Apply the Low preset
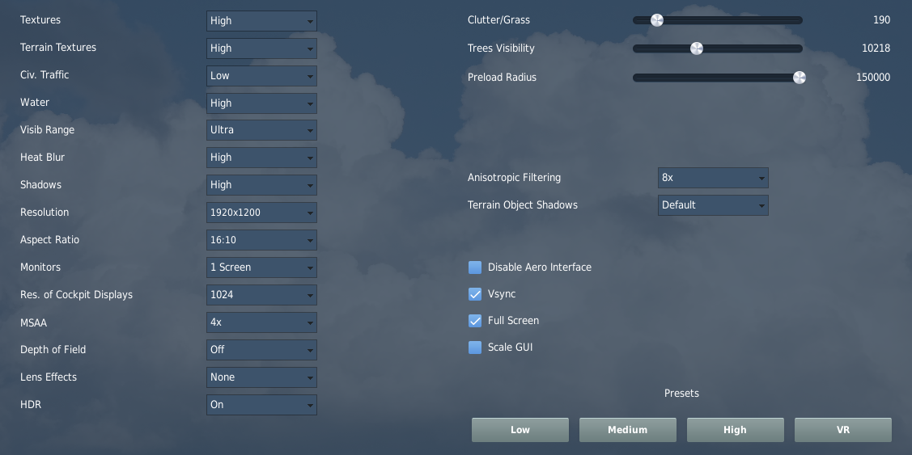The width and height of the screenshot is (912, 455). click(x=520, y=430)
